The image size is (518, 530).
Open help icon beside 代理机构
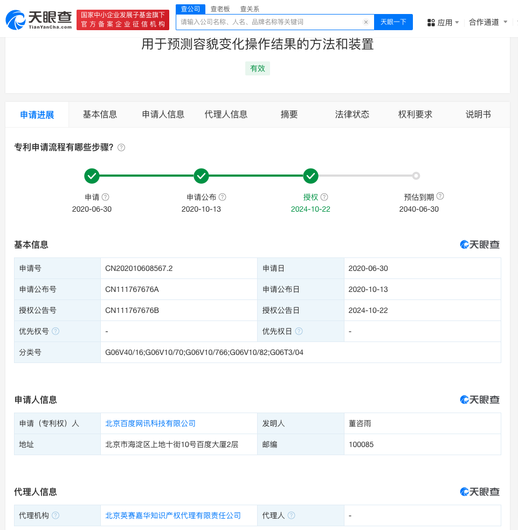click(56, 515)
